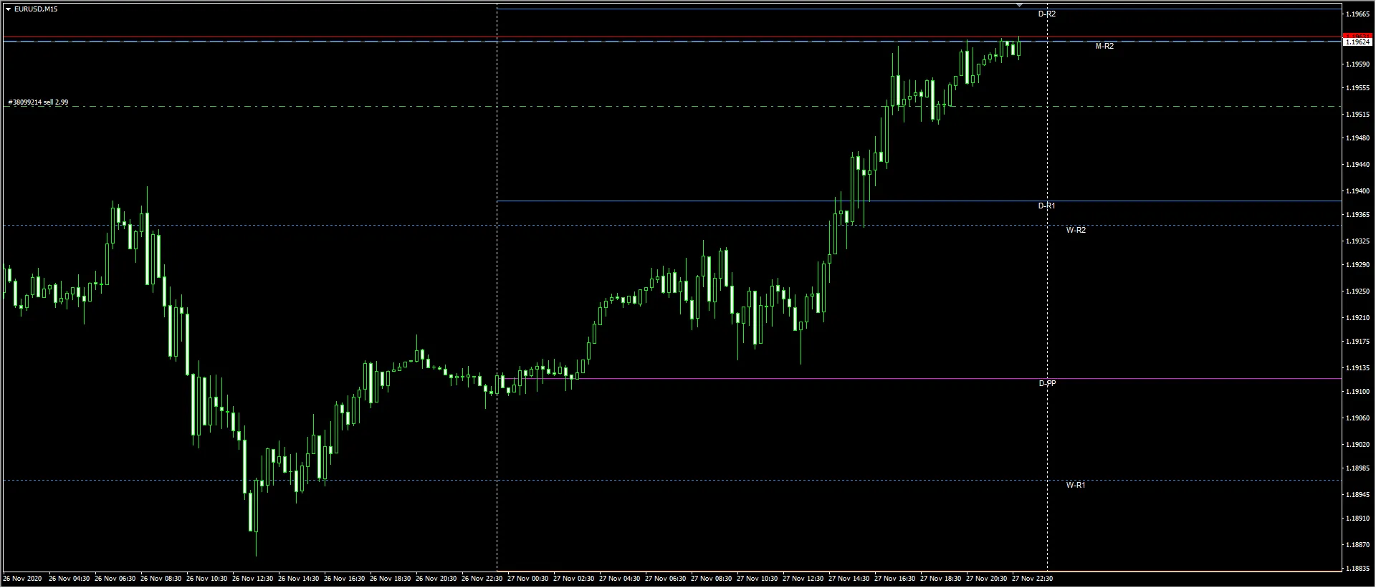Click the gray chart shift triangle marker

[x=1019, y=6]
